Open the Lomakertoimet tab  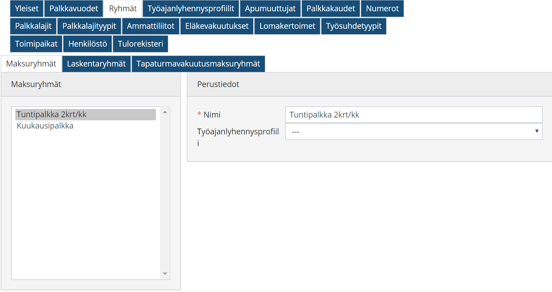(x=287, y=26)
